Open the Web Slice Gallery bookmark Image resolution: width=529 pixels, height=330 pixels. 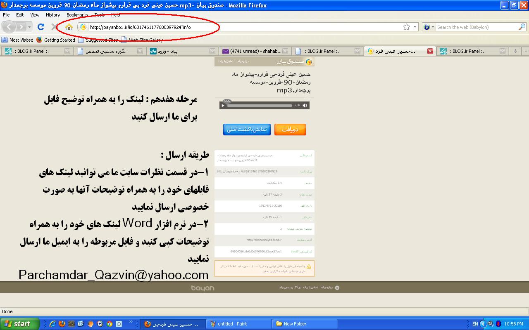coord(142,40)
